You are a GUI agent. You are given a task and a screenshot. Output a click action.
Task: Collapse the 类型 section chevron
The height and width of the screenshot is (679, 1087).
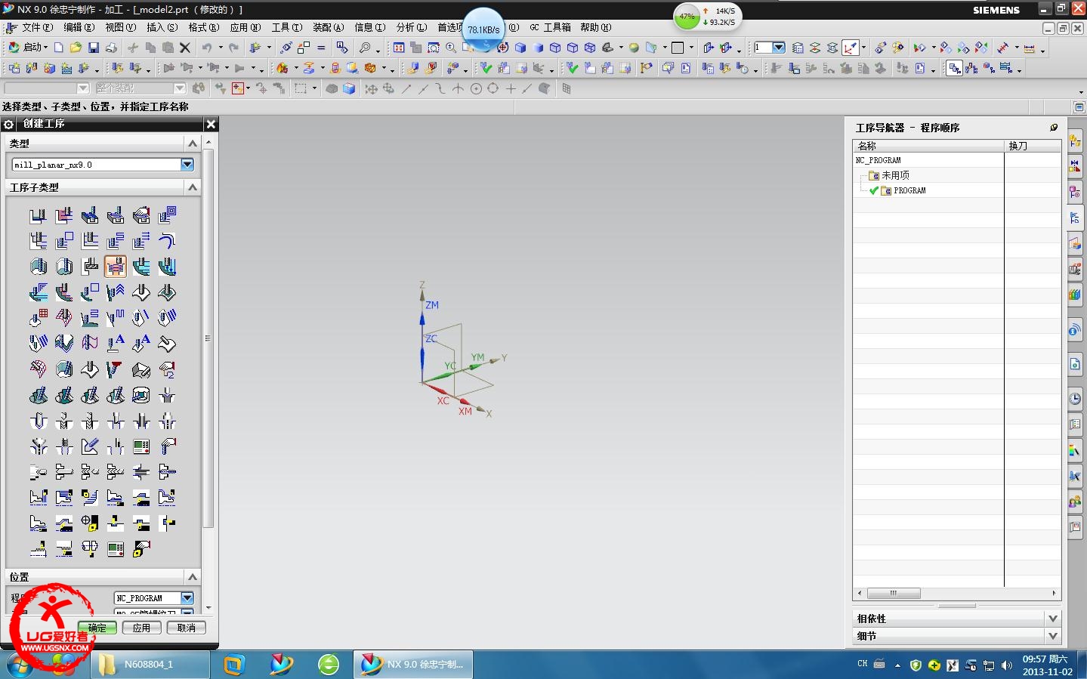point(193,144)
